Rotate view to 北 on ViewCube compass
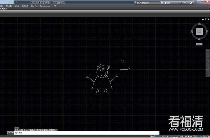Viewport: 210px width, 138px height. (199, 24)
